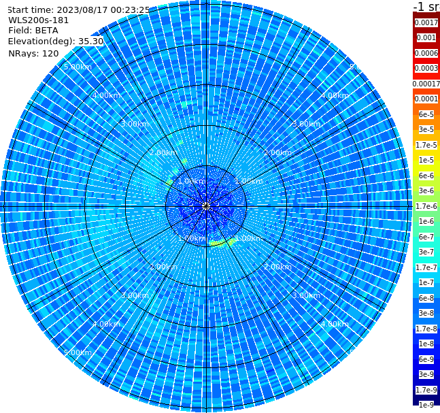Click the 0.0006 colorbar value
Image resolution: width=440 pixels, height=413 pixels.
[426, 53]
